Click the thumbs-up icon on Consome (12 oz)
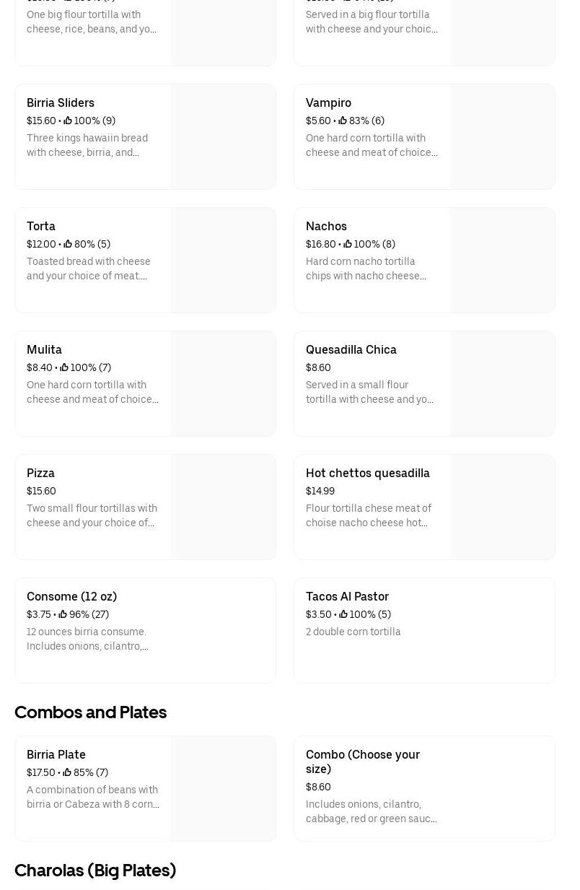 click(63, 615)
